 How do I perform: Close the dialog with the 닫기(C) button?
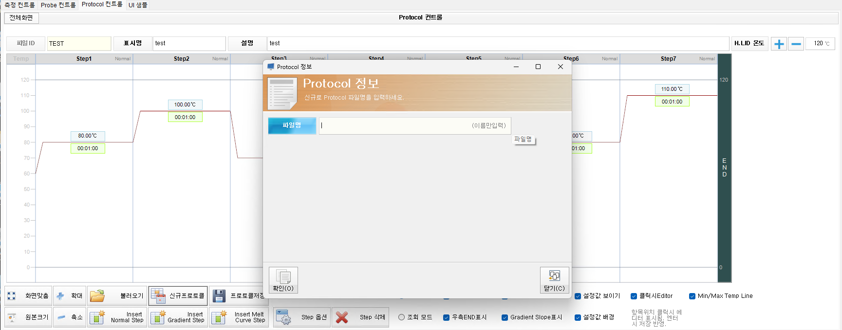click(x=554, y=280)
